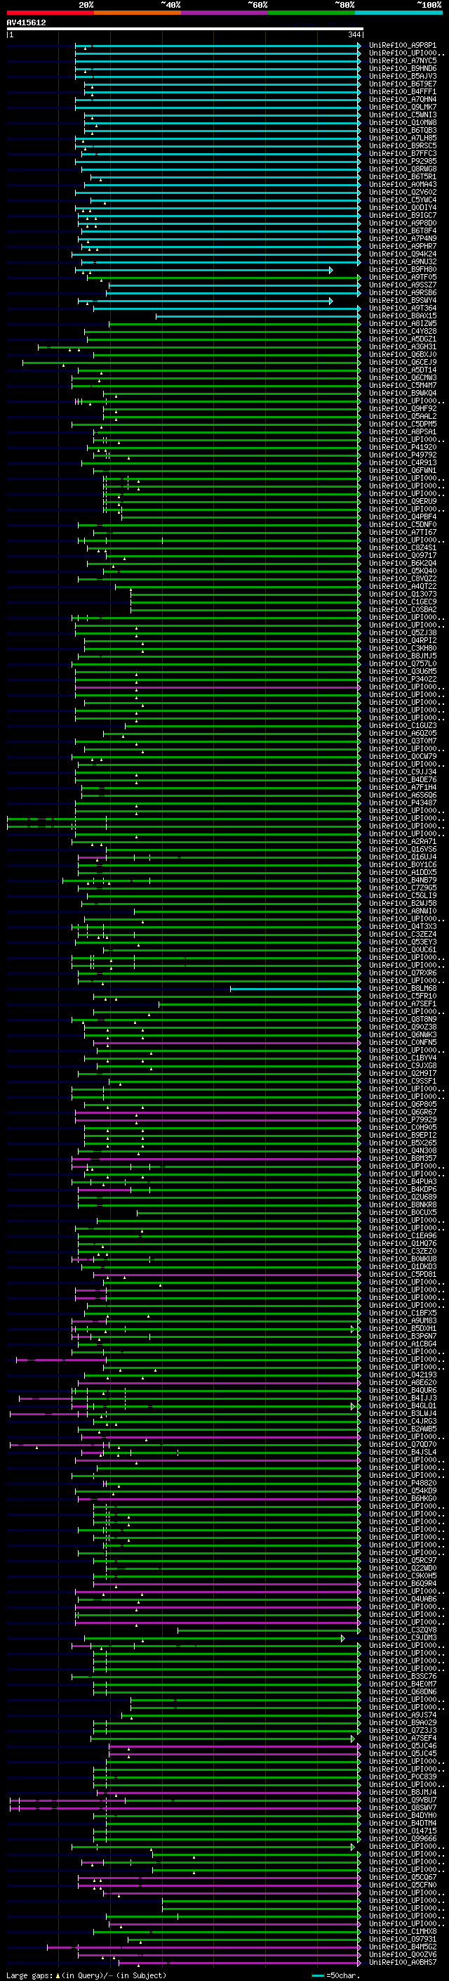Select the UniRef100_C5M4M7 hit
449x1981 pixels.
click(x=403, y=385)
